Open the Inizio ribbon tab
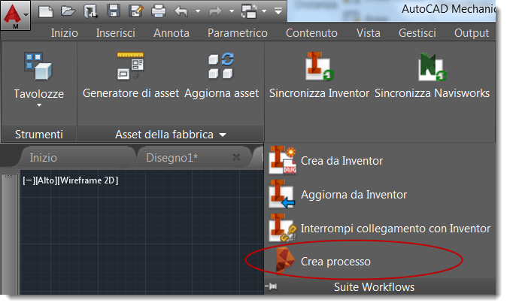This screenshot has height=306, width=507. pyautogui.click(x=65, y=33)
